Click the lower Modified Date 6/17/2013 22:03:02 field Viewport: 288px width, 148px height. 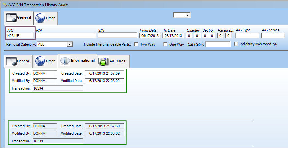(x=105, y=133)
